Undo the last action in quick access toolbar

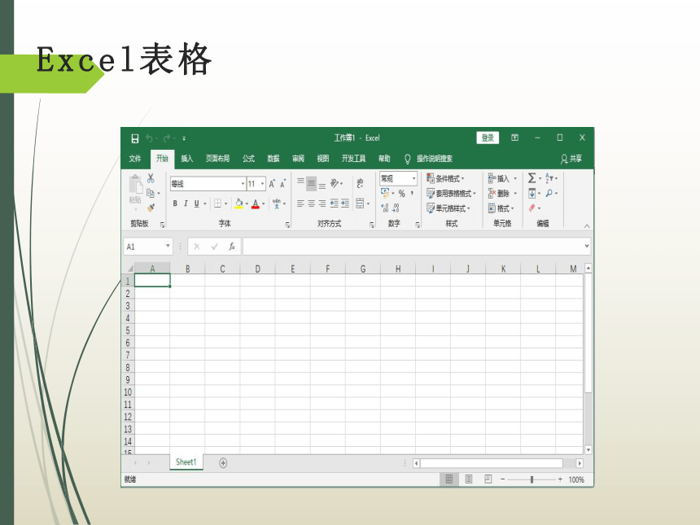[149, 138]
